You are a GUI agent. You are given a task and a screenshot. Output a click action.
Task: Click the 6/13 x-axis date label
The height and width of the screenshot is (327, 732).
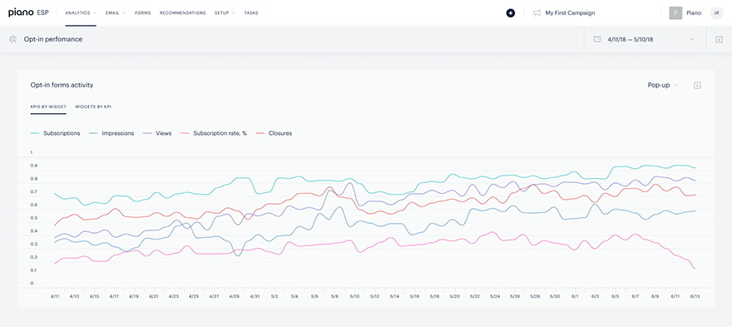tap(695, 296)
